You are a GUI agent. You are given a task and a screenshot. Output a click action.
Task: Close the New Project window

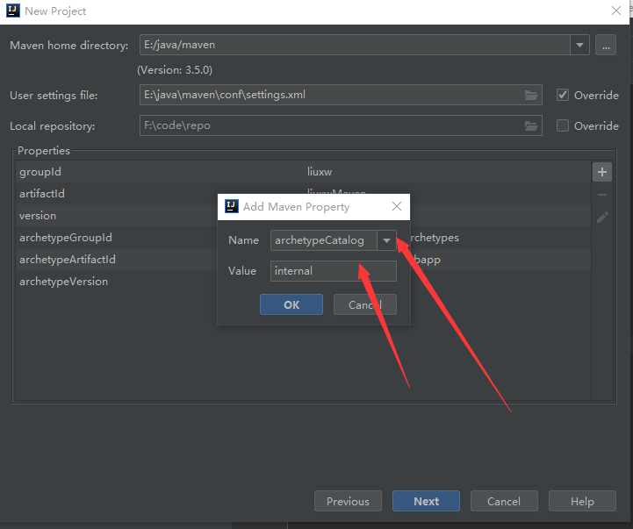(616, 11)
